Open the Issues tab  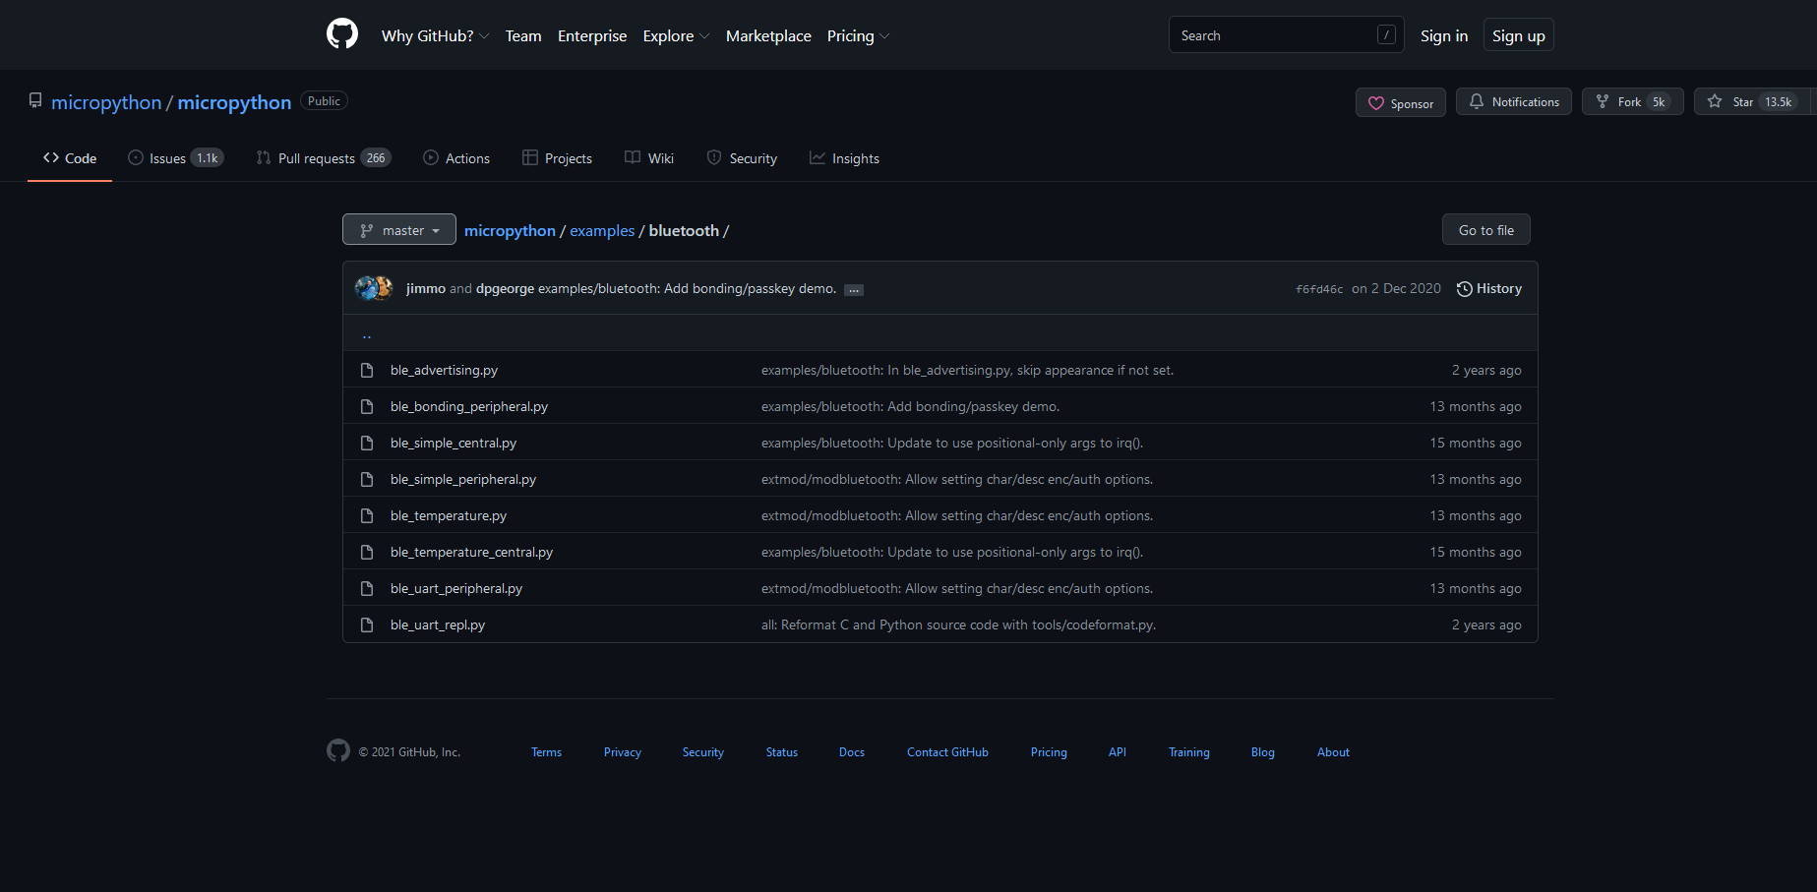click(176, 158)
